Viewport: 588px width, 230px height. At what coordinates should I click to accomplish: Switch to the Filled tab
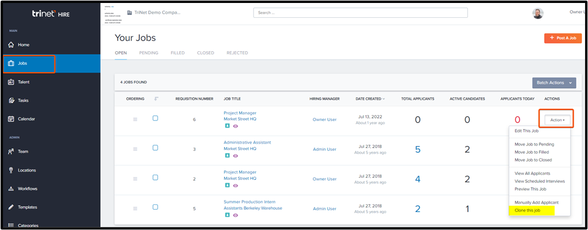[178, 53]
